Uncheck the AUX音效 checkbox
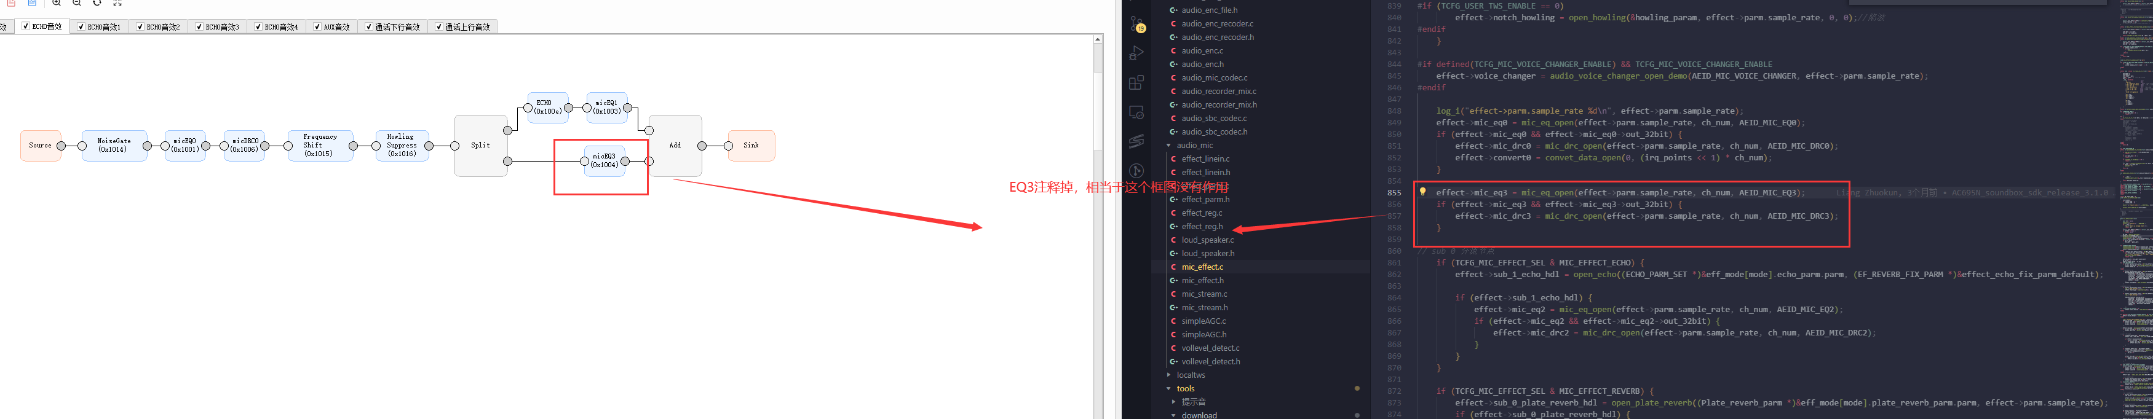 [317, 26]
